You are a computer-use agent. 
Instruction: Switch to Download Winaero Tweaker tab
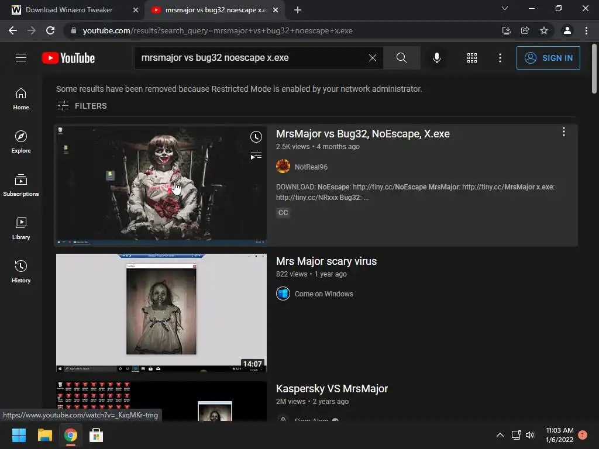click(69, 10)
